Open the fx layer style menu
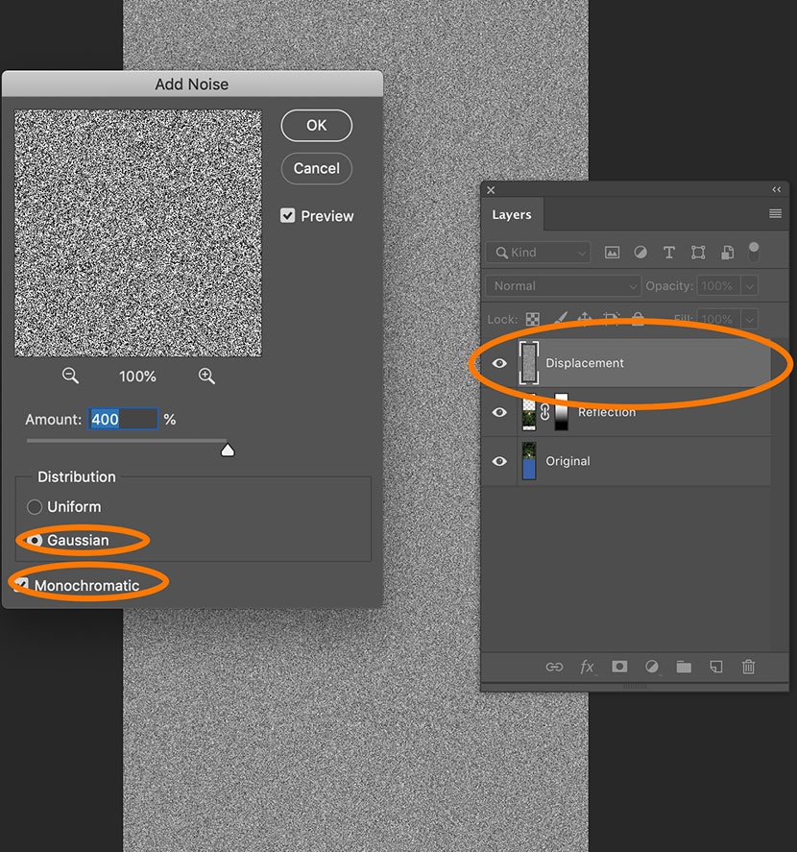Viewport: 797px width, 852px height. click(x=587, y=667)
